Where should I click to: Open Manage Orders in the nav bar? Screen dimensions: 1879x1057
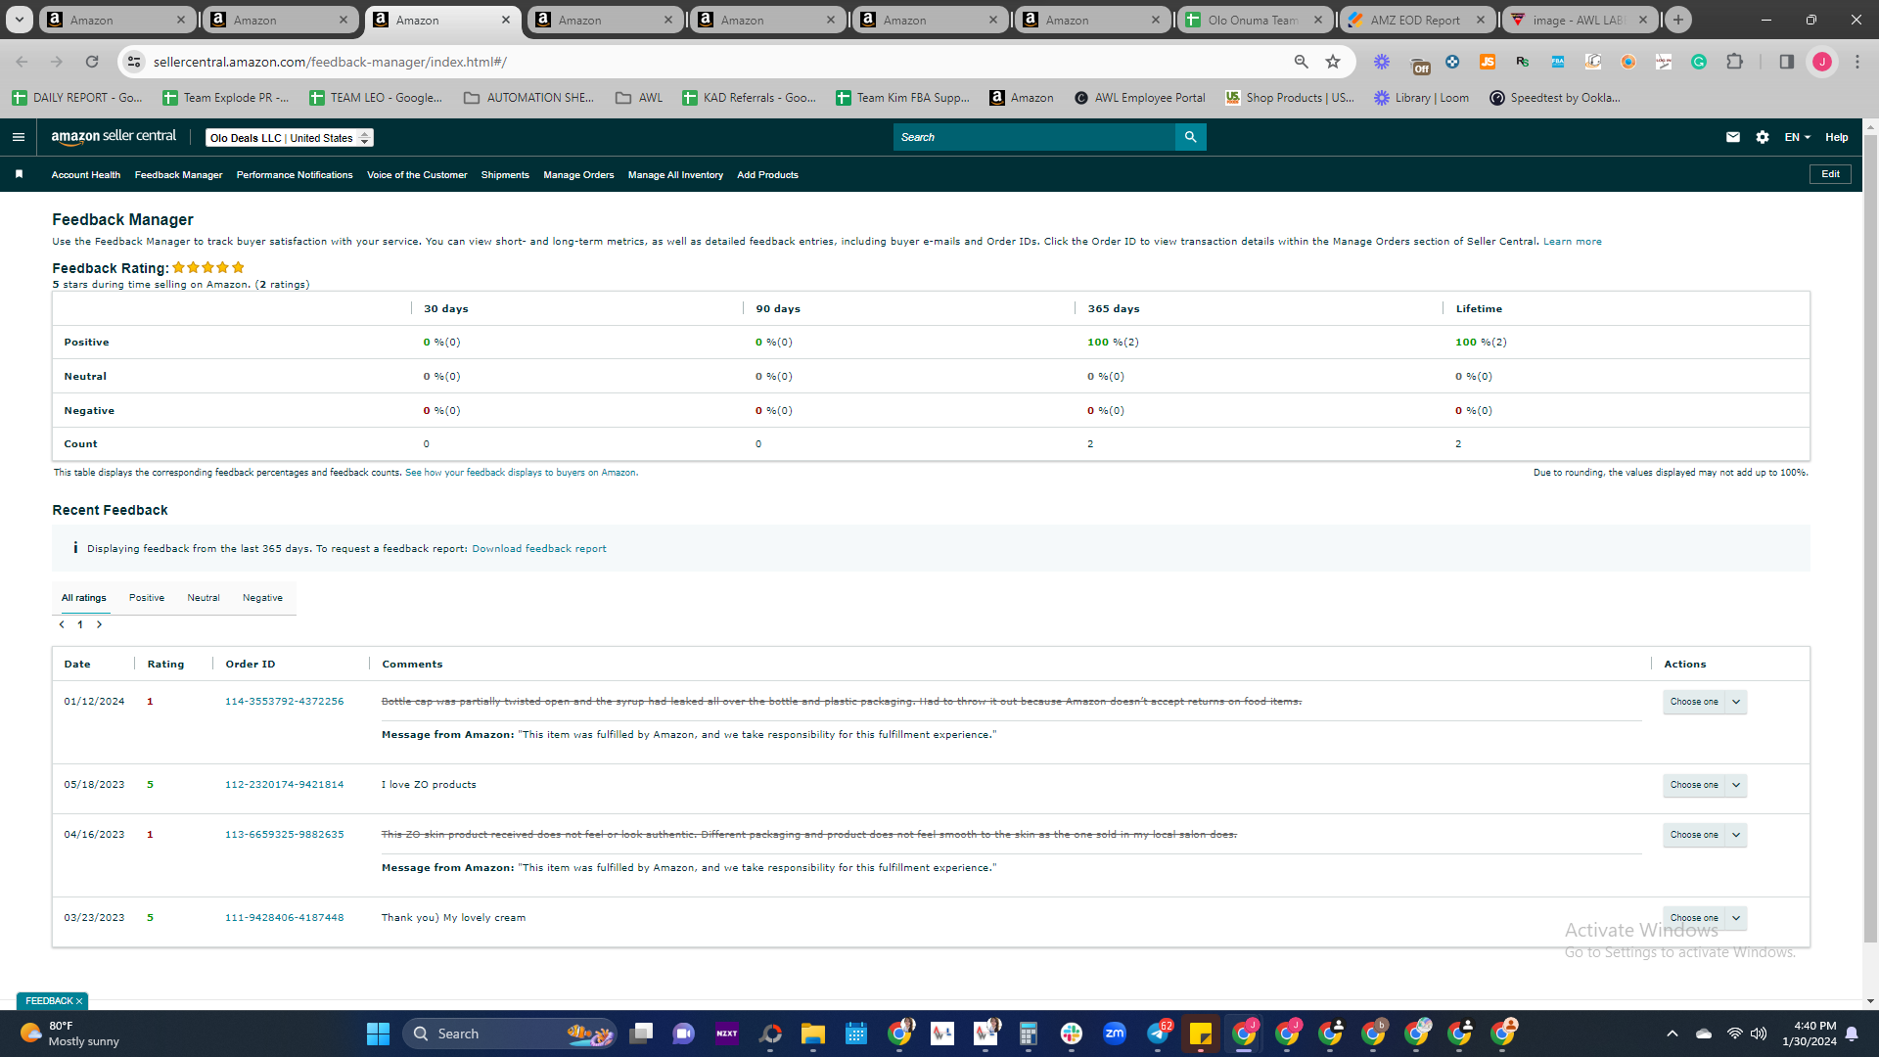(578, 175)
